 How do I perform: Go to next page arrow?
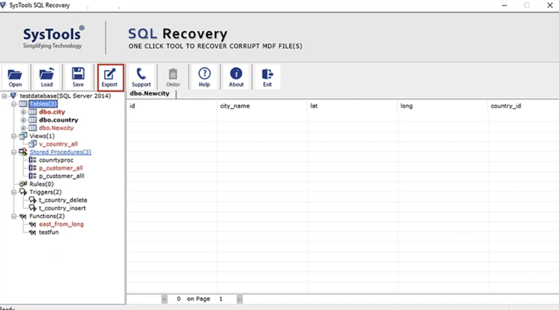(240, 299)
